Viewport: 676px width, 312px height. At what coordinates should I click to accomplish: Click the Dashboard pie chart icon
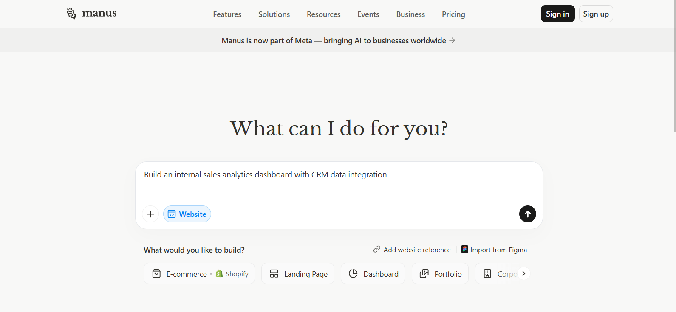353,274
